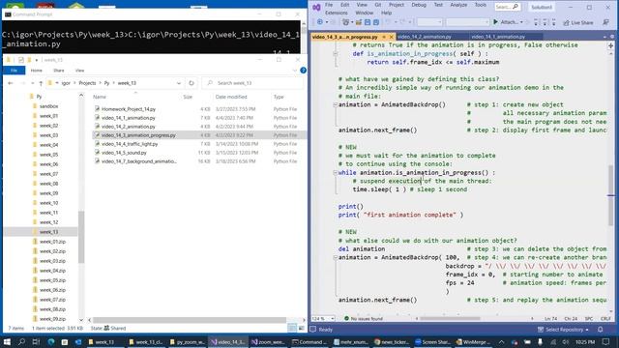Image resolution: width=619 pixels, height=348 pixels.
Task: Open the Windows Start menu
Action: 7,341
